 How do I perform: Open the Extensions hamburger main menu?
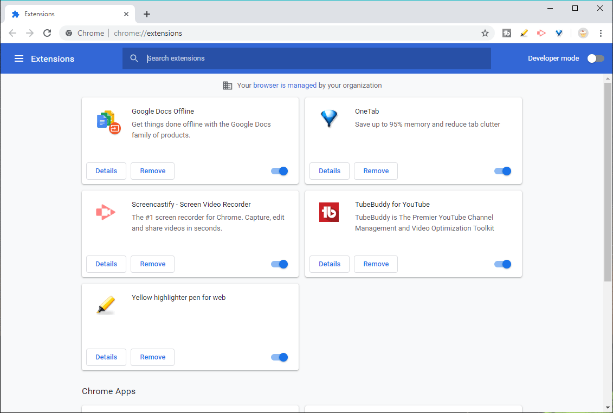click(19, 58)
